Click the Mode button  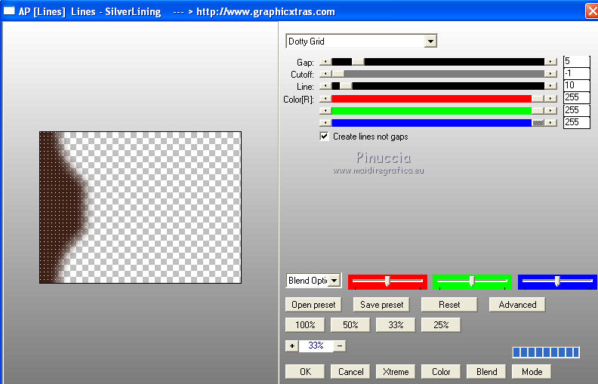532,372
